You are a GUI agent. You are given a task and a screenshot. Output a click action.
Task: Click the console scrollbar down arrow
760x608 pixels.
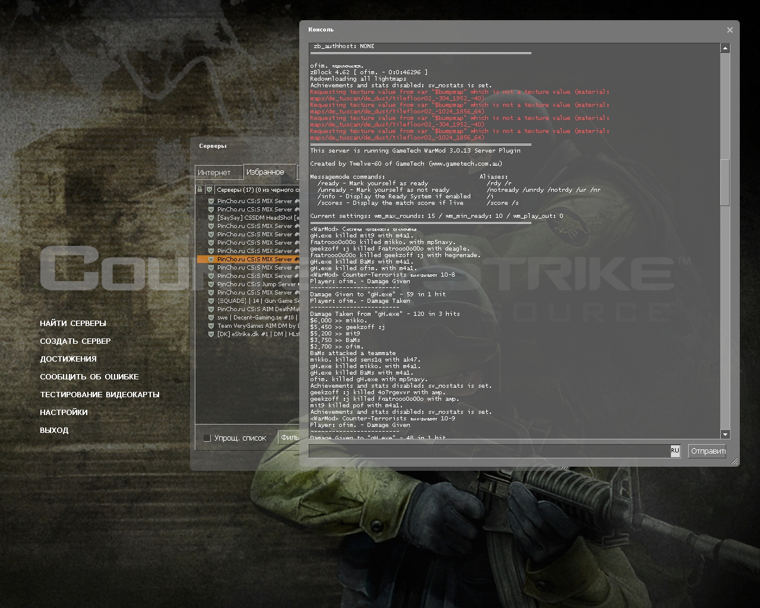click(725, 434)
